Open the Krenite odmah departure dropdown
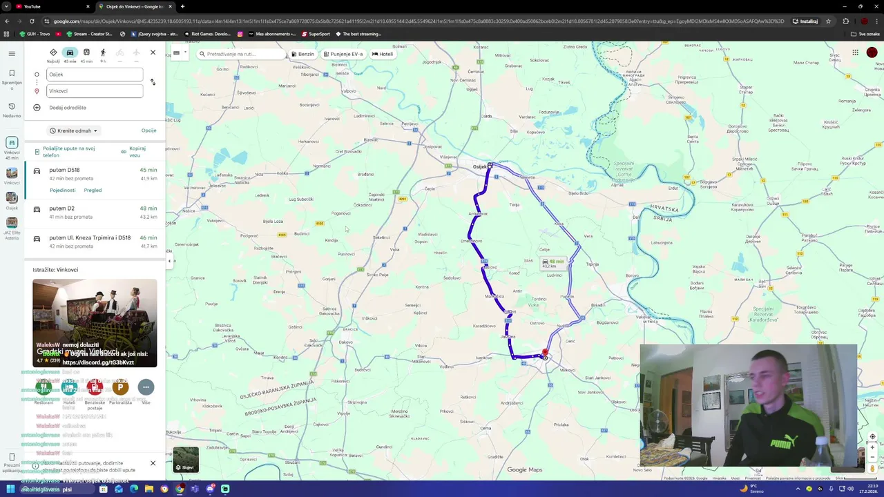Screen dimensions: 884x497 coord(74,130)
